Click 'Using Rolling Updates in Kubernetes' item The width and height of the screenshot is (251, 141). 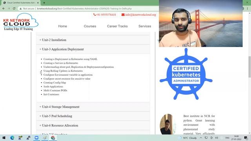point(63,71)
